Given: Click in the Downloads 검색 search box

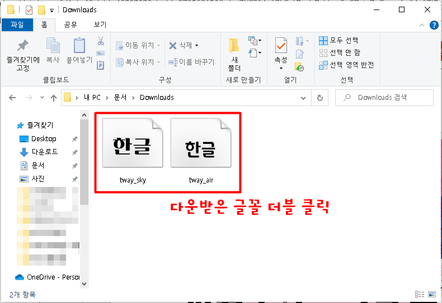Looking at the screenshot, I should 384,98.
